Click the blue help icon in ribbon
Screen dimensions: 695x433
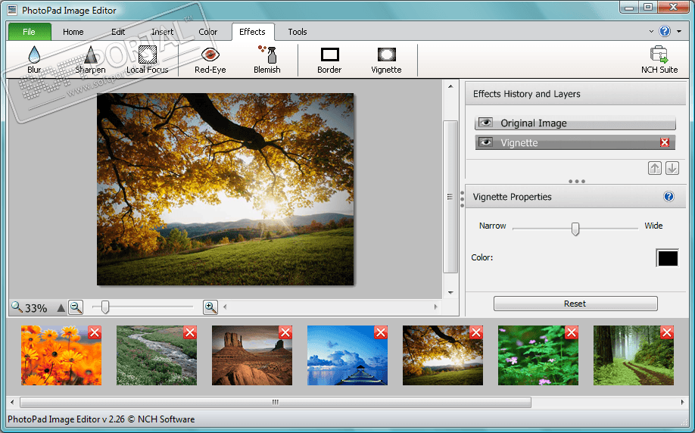(x=665, y=31)
